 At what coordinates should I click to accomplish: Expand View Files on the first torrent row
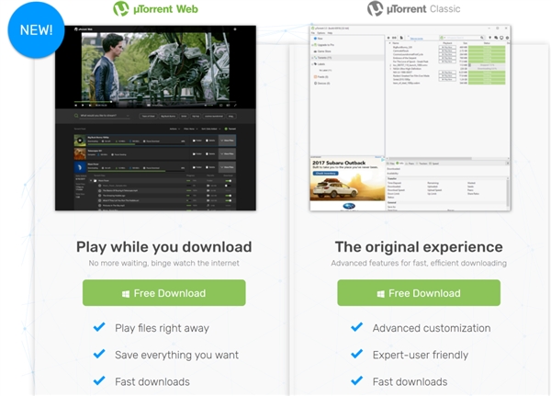(228, 141)
